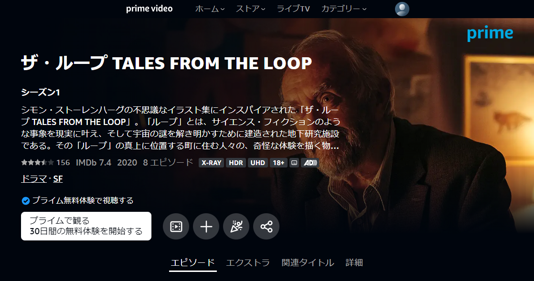Click the star rating display

37,163
